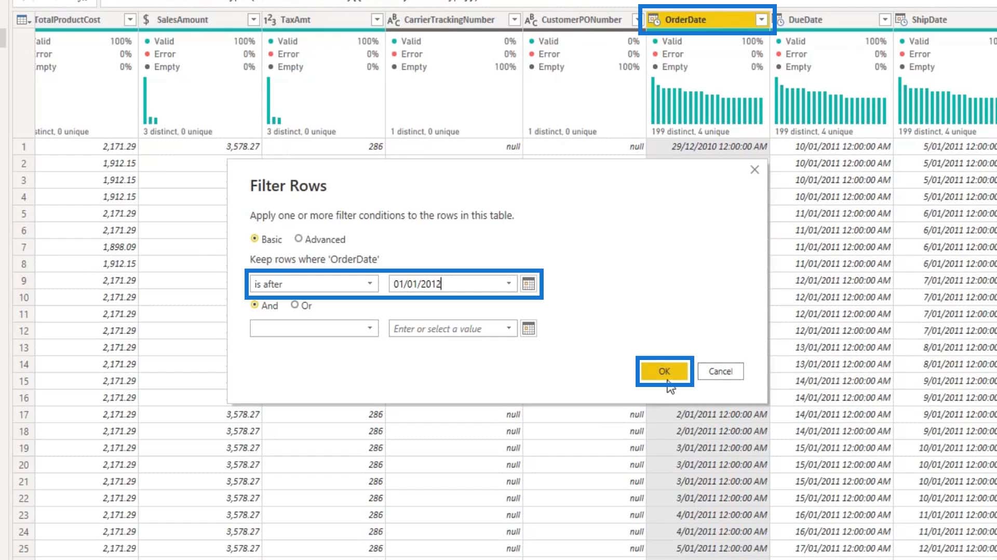Viewport: 997px width, 560px height.
Task: Click TaxAmt cell 286 in row 17
Action: click(x=324, y=415)
